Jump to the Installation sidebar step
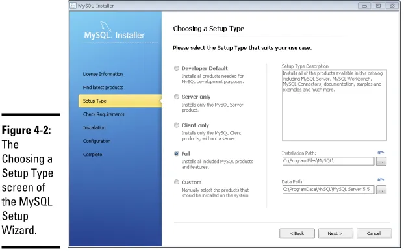This screenshot has width=404, height=252. pyautogui.click(x=94, y=127)
